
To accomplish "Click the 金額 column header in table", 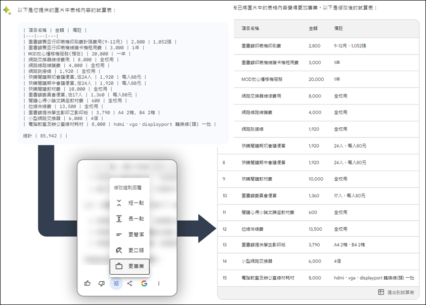I will point(313,28).
